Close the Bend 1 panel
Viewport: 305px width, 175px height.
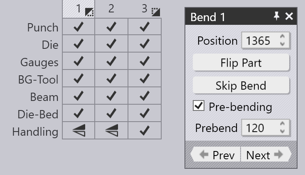[x=289, y=17]
